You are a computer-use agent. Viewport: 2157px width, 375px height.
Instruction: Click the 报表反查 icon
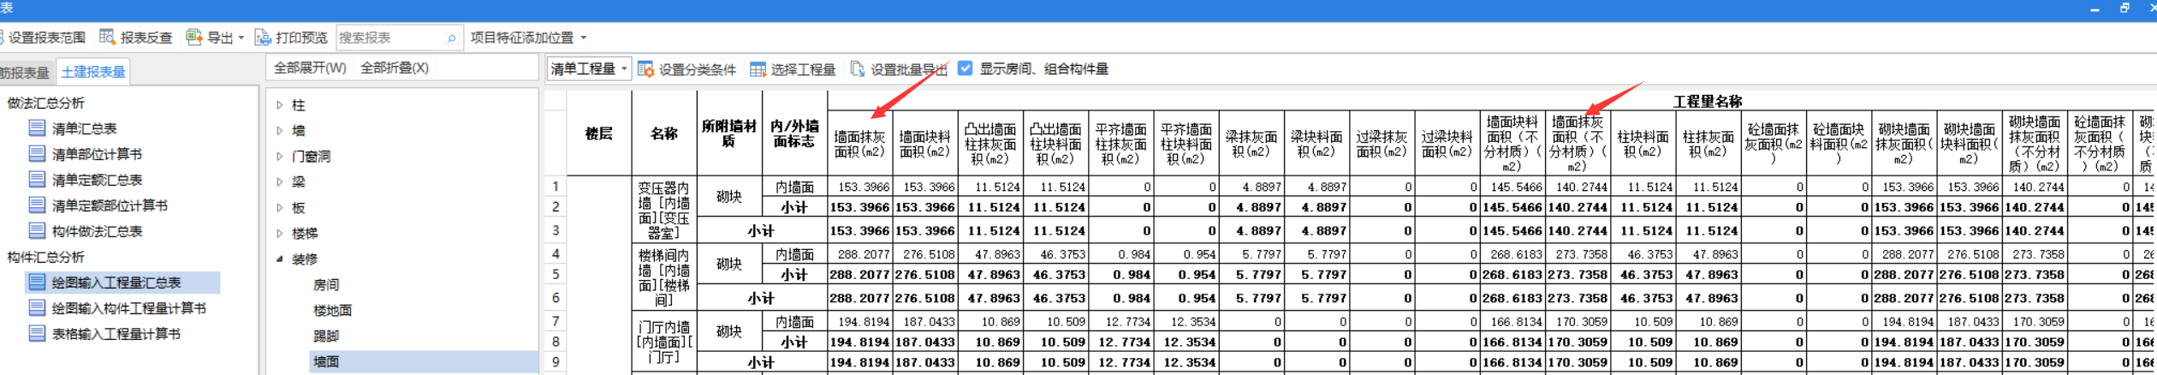coord(107,37)
